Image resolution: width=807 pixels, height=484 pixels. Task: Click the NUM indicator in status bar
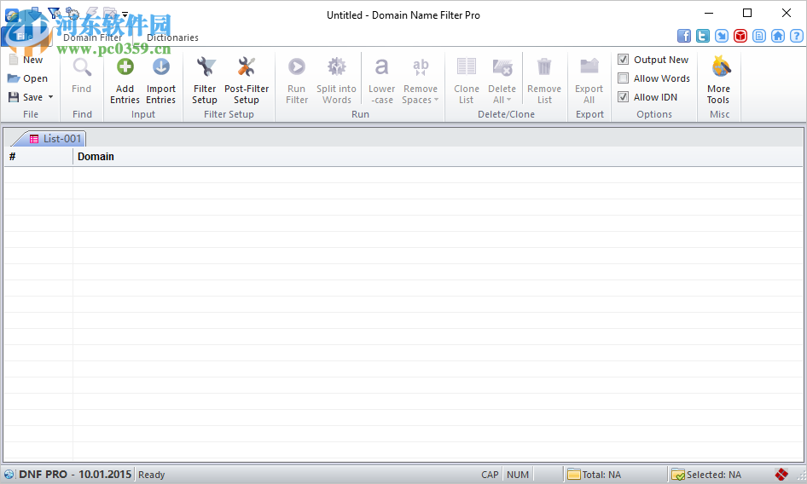[517, 475]
